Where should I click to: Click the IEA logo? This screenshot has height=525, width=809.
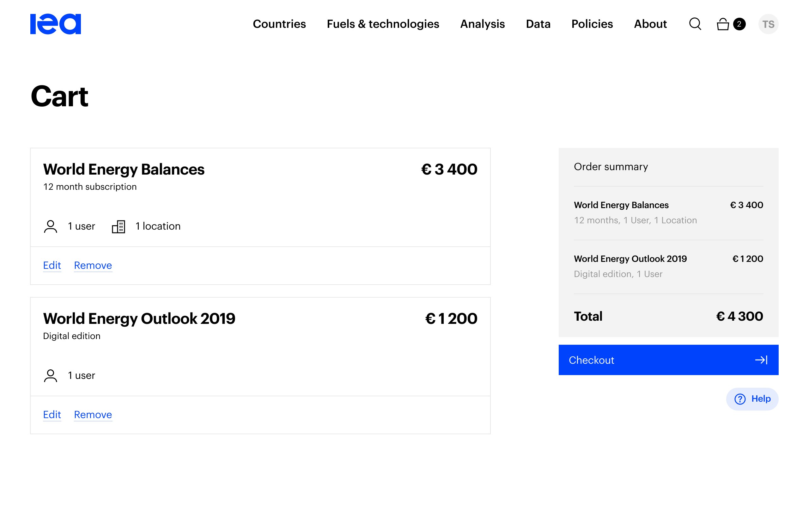(55, 24)
